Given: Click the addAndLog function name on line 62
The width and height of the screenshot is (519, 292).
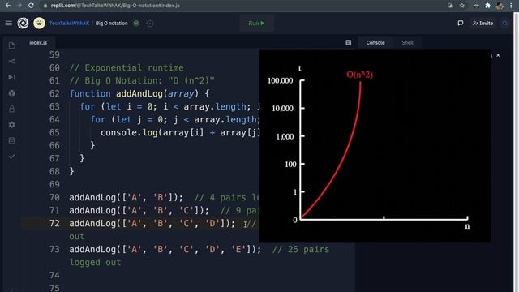Looking at the screenshot, I should tap(139, 94).
